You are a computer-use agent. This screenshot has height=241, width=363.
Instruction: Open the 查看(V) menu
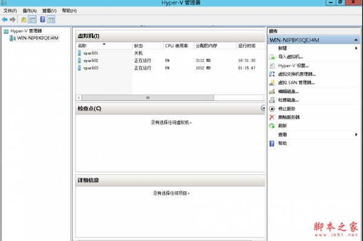tap(49, 11)
